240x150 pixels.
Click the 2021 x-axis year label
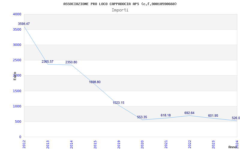(166, 144)
